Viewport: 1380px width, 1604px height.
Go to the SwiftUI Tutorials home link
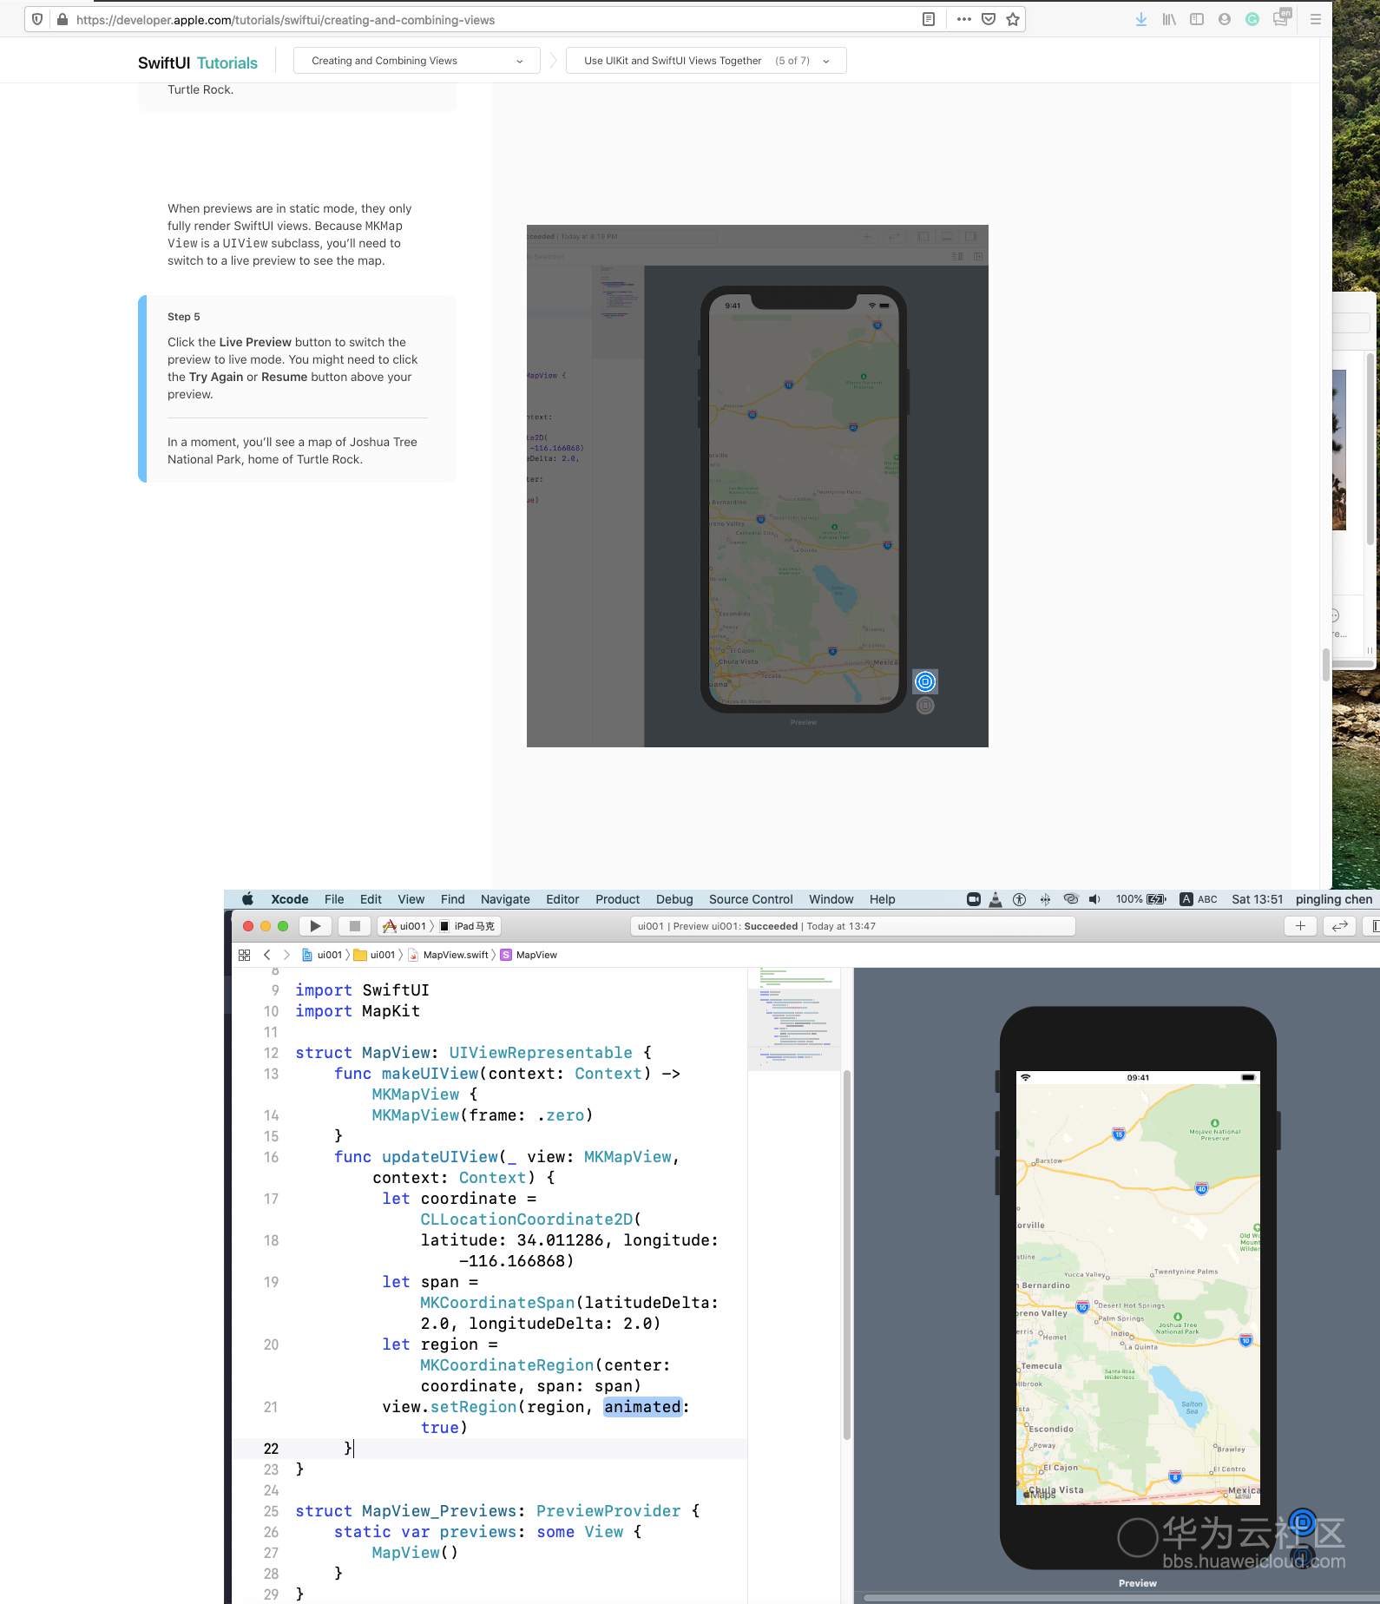coord(198,62)
